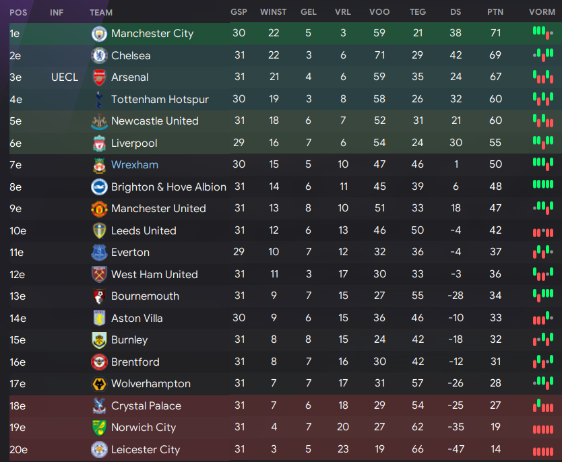
Task: Click the Wolverhampton wolf badge
Action: pos(99,384)
